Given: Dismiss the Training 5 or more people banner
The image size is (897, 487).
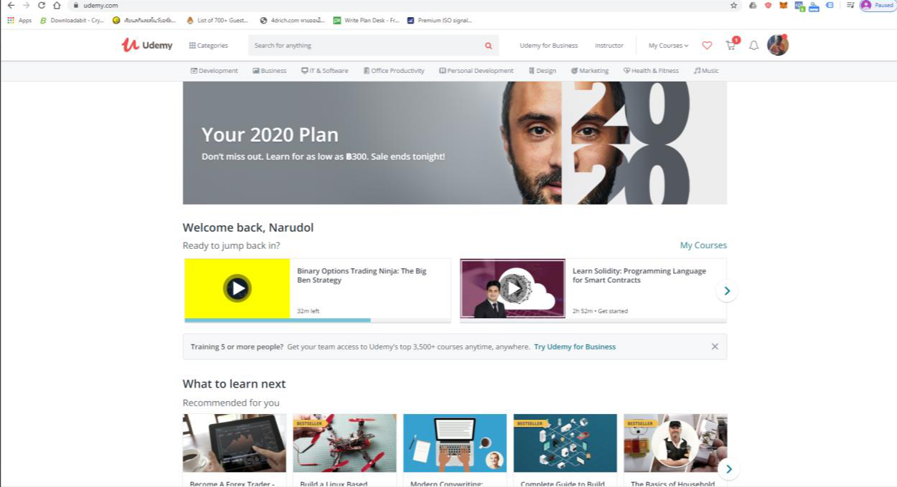Looking at the screenshot, I should 714,346.
